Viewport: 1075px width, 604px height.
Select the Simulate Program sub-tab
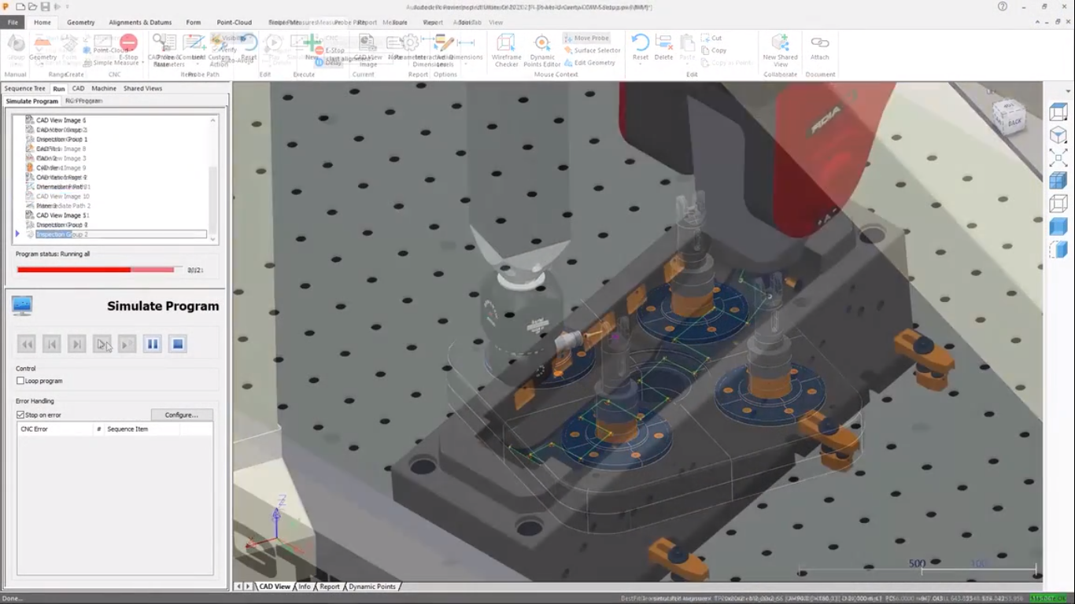pos(31,101)
